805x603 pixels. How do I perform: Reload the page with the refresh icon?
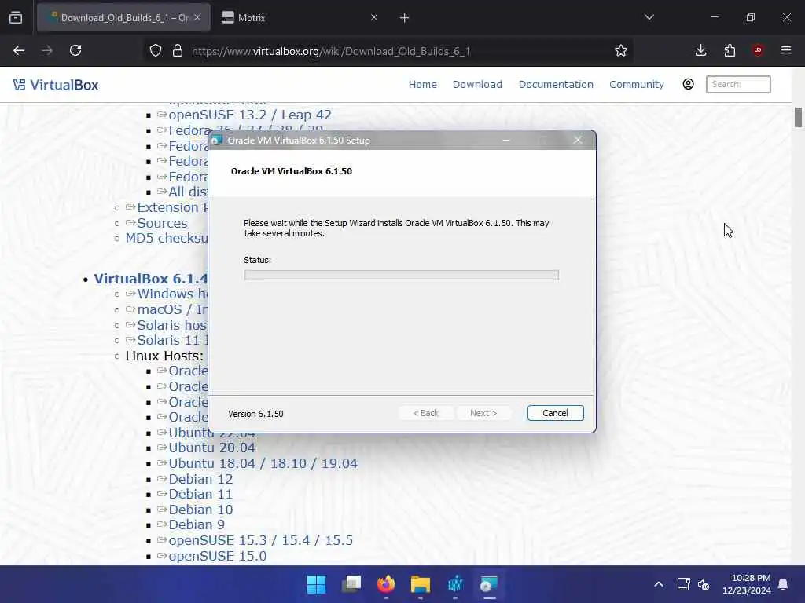(x=75, y=50)
